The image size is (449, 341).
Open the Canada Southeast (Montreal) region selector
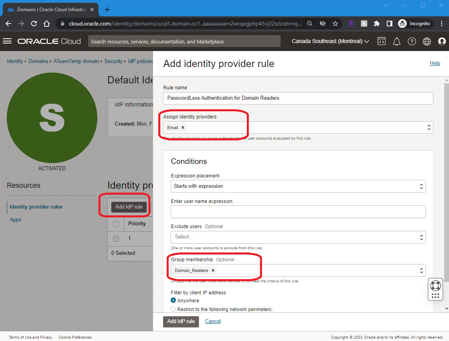pyautogui.click(x=330, y=41)
